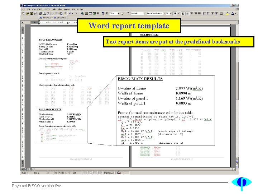Activate the Format Painter brush
This screenshot has height=194, width=258.
pos(65,13)
